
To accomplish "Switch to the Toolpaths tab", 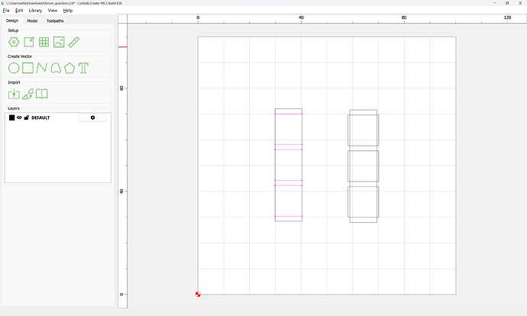I will tap(55, 21).
